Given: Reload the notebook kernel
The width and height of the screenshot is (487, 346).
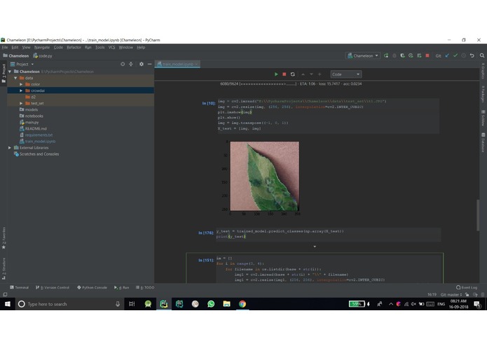Looking at the screenshot, I should point(293,74).
